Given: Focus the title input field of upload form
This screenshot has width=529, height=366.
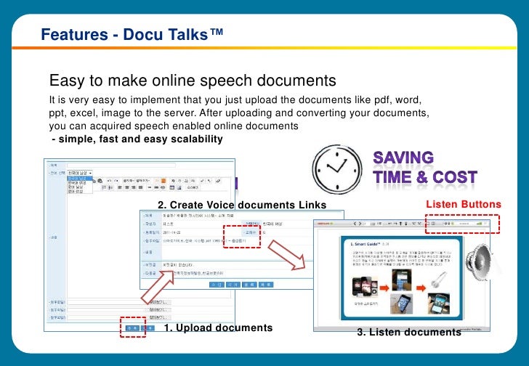Looking at the screenshot, I should [121, 165].
